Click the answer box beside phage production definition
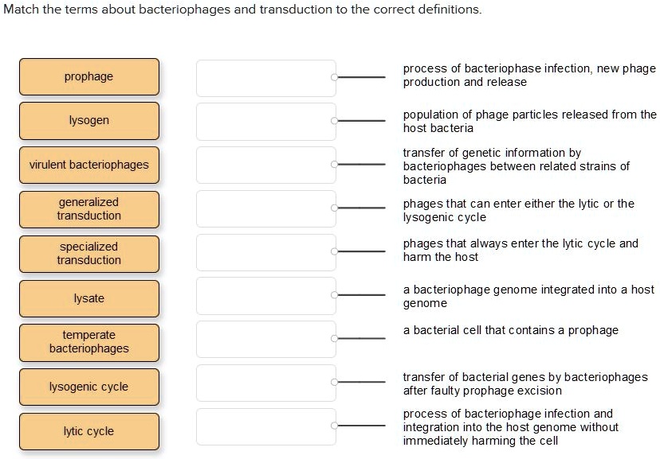 [x=265, y=77]
